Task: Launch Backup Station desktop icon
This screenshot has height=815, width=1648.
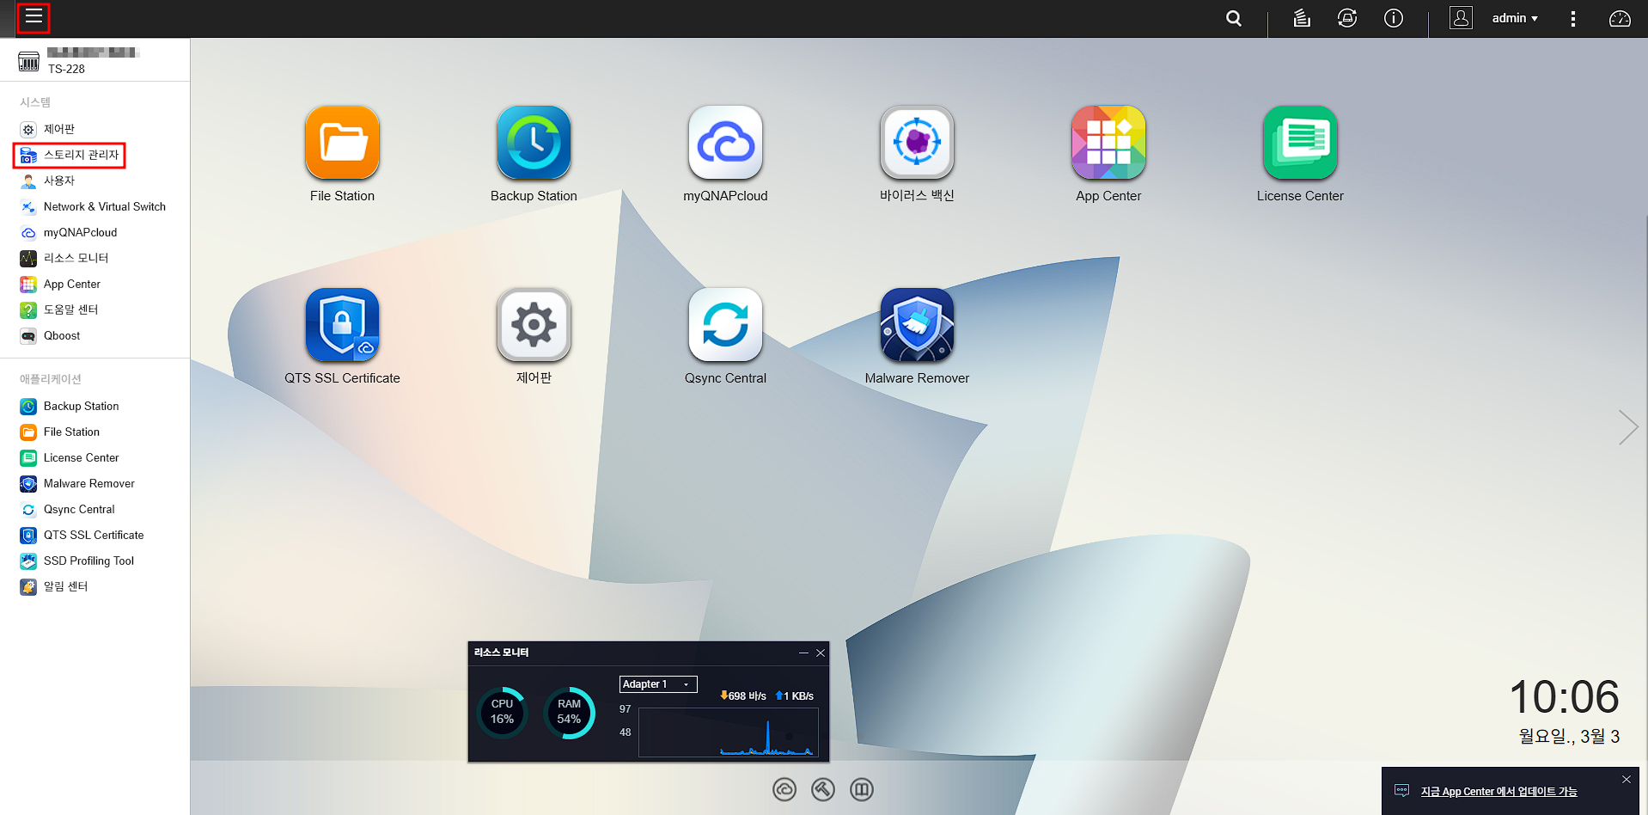Action: 534,143
